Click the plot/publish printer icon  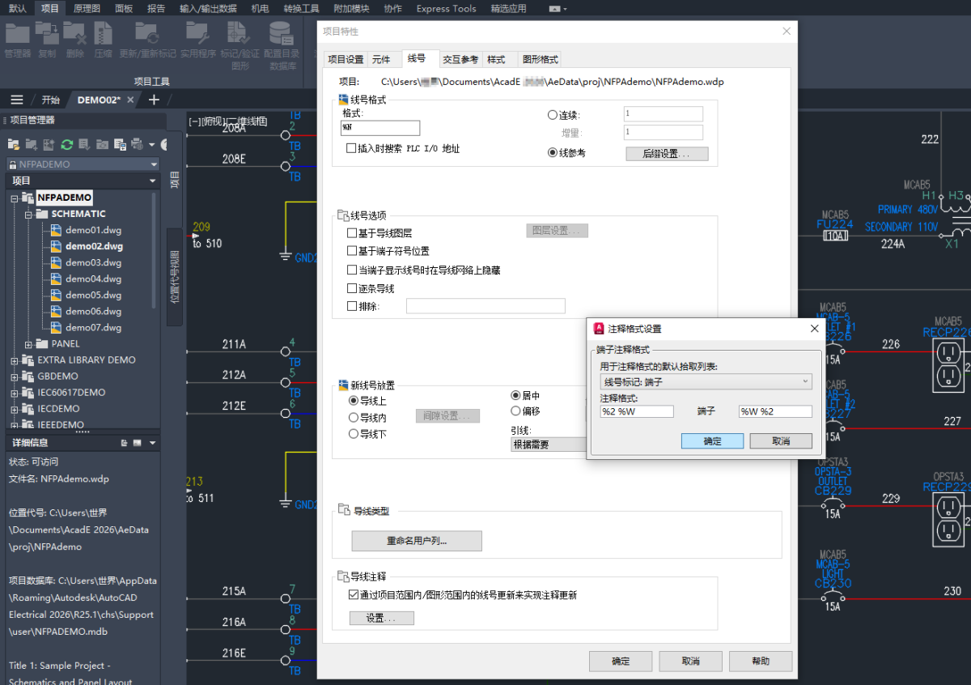pos(137,144)
